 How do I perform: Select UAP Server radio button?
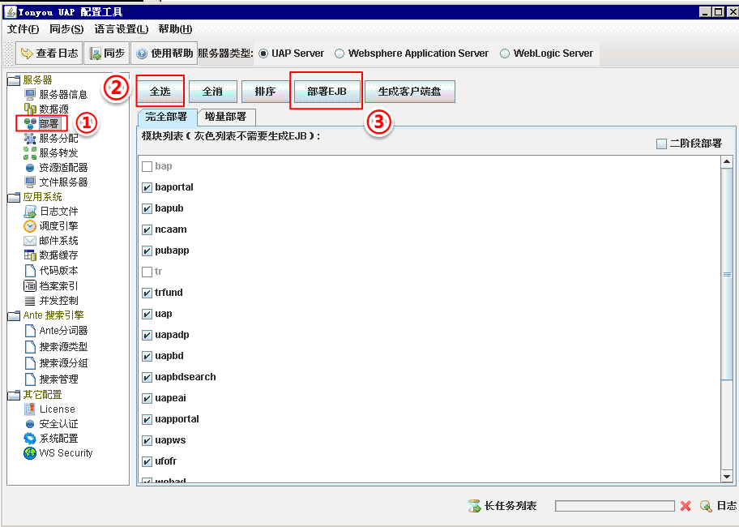point(263,54)
